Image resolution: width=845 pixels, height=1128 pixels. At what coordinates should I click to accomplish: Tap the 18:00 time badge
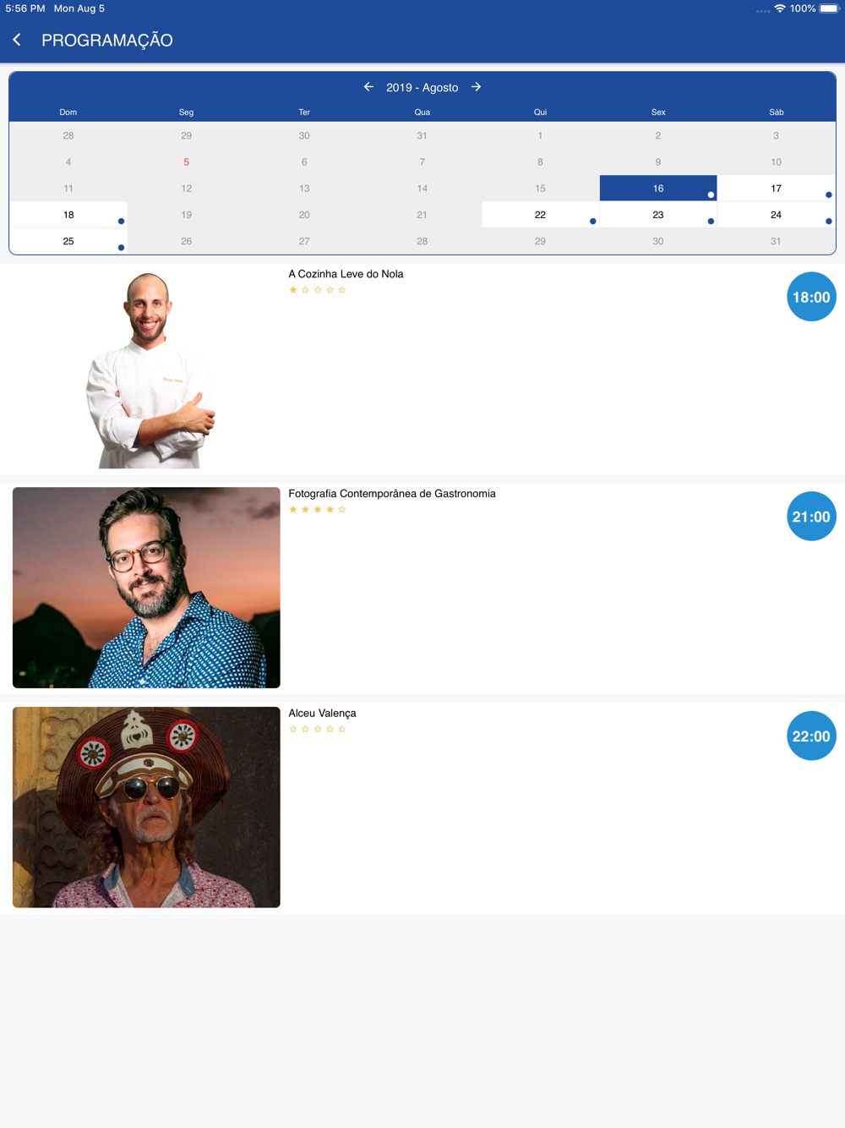coord(811,297)
